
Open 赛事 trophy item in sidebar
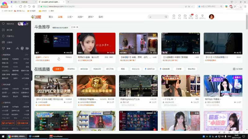[x=6, y=48]
